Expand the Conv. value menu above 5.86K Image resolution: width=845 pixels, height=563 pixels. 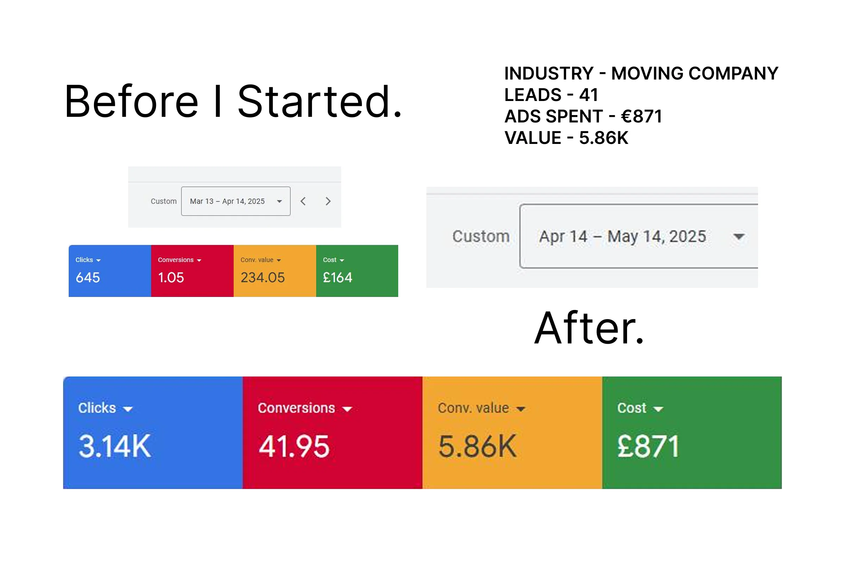pos(521,409)
